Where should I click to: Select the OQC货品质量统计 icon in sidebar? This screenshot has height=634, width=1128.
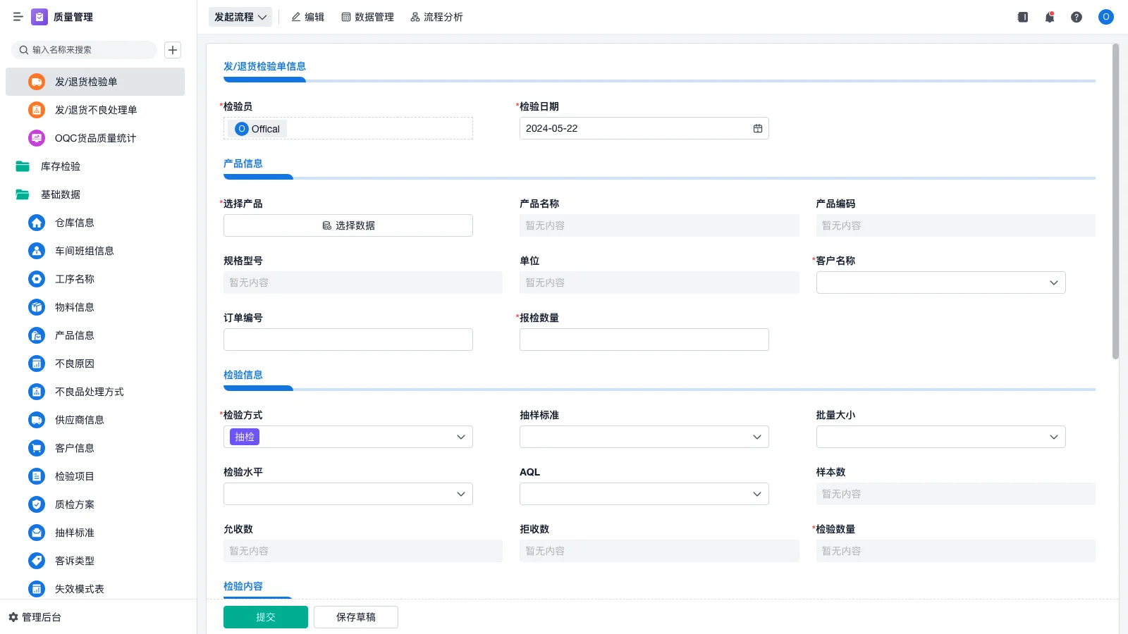(36, 138)
